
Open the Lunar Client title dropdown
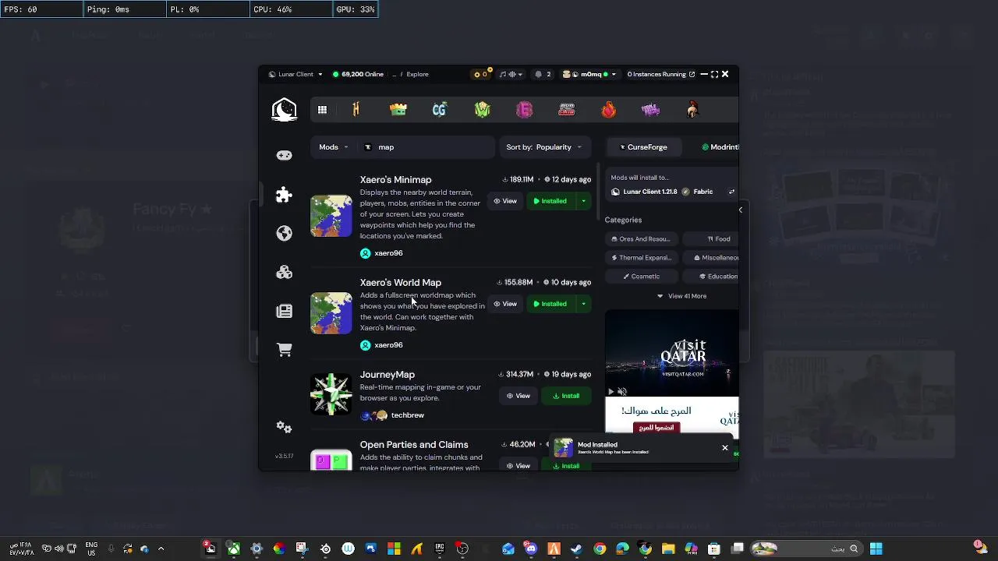[x=296, y=74]
